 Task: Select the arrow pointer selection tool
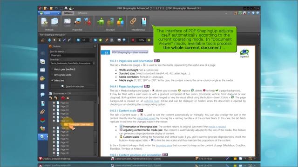click(59, 40)
